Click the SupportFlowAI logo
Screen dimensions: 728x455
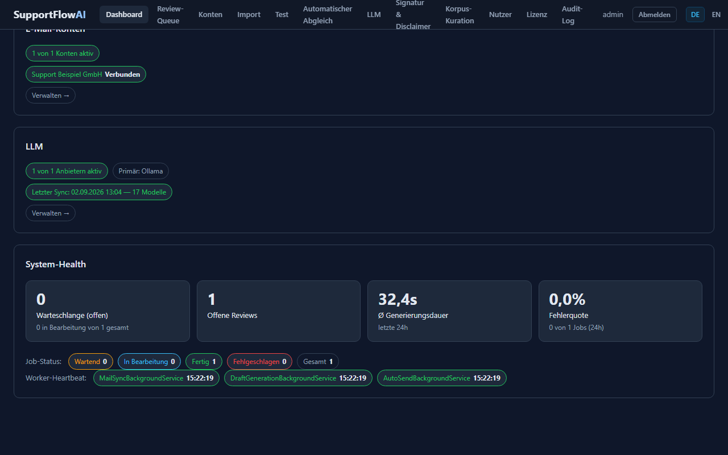[x=49, y=14]
